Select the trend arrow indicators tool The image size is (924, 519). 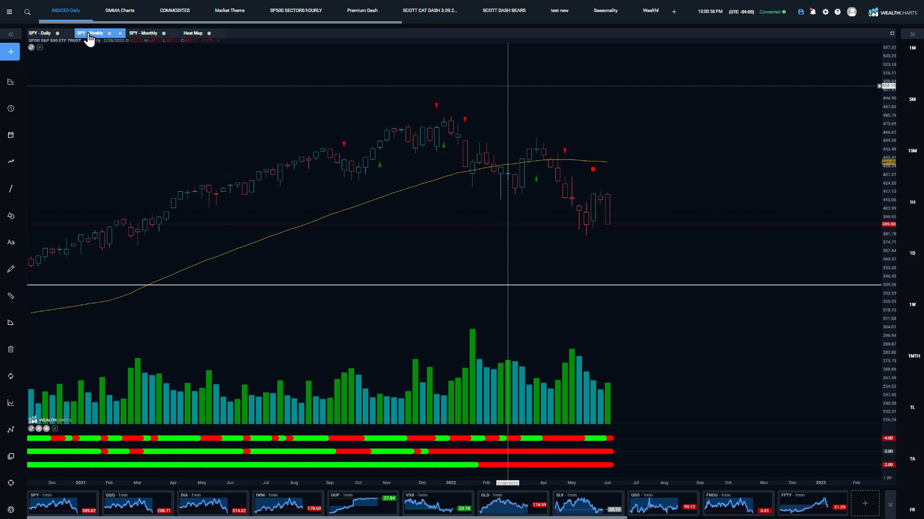[11, 161]
